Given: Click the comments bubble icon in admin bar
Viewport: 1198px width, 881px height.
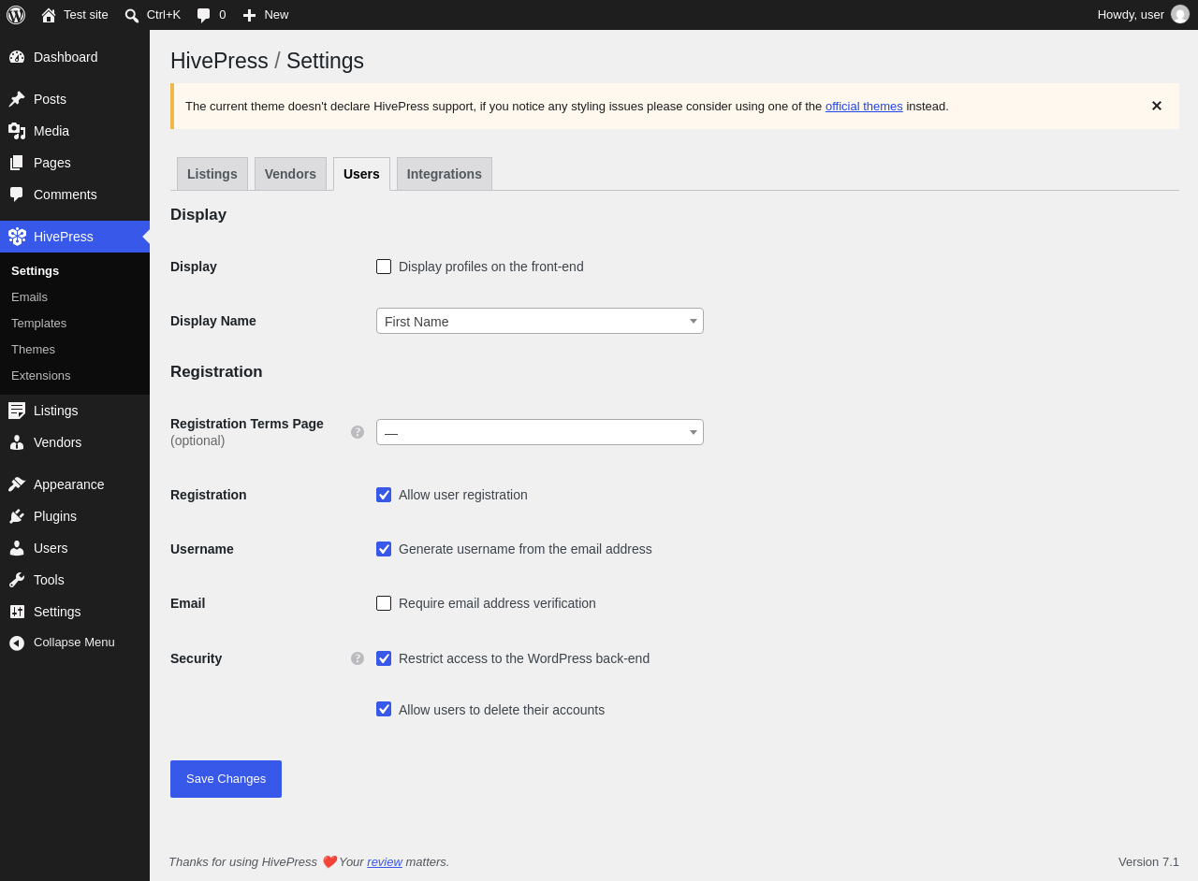Looking at the screenshot, I should point(203,15).
